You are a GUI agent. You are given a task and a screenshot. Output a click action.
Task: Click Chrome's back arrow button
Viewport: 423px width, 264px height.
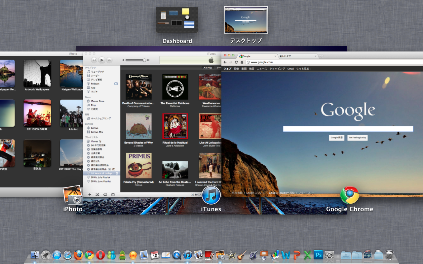(225, 62)
